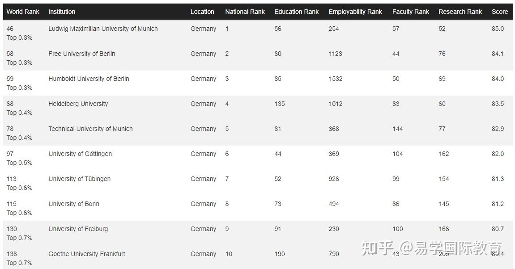Click score 82.0 for Göttingen

[x=498, y=154]
